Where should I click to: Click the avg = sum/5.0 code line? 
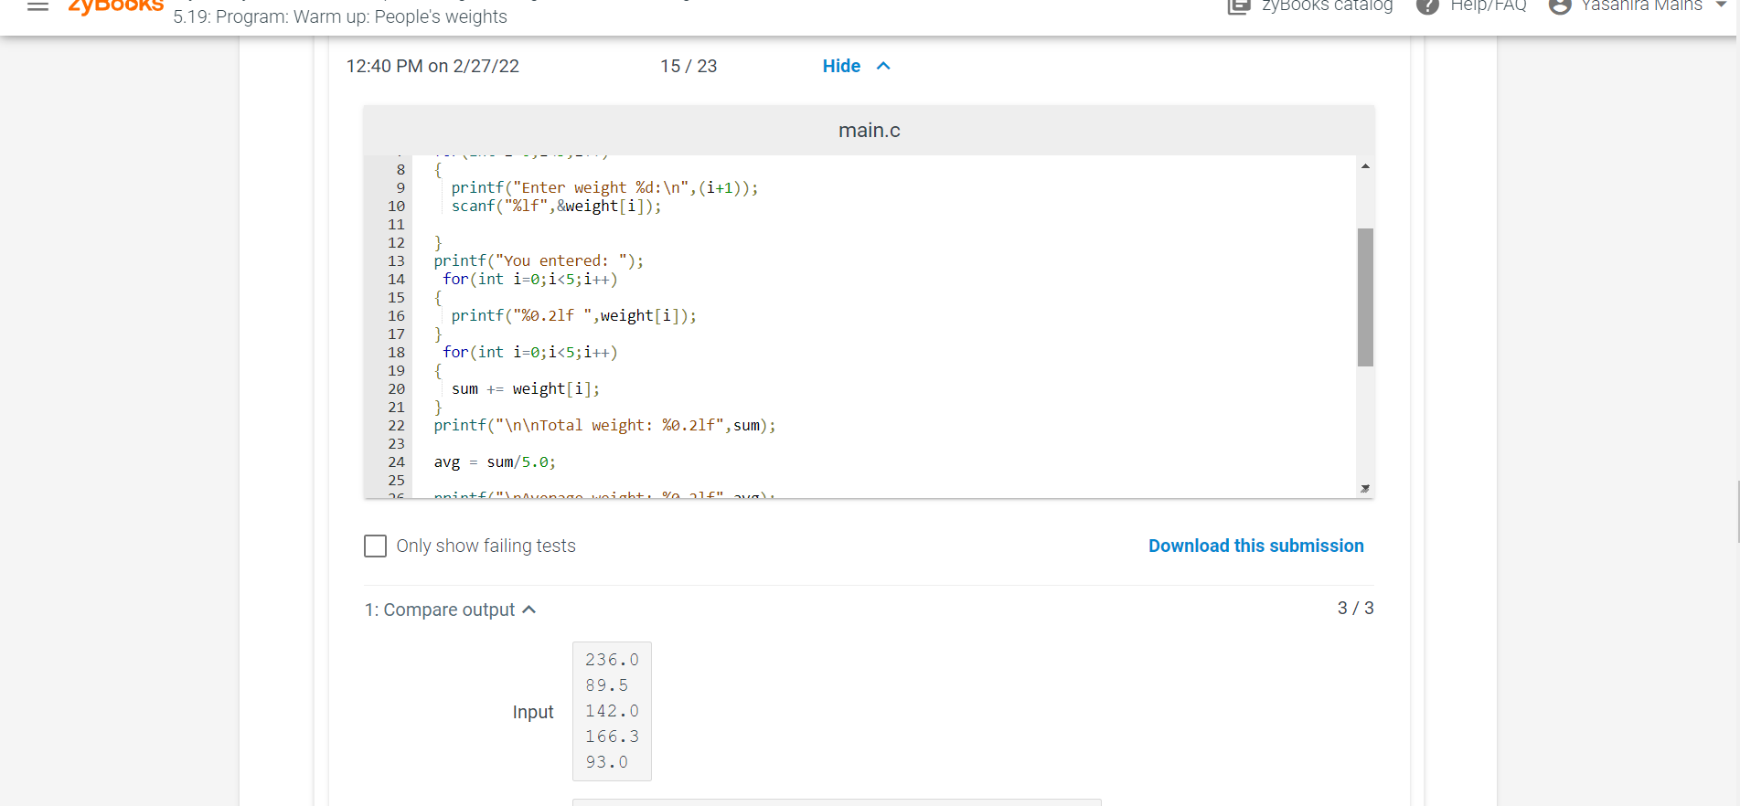point(495,462)
